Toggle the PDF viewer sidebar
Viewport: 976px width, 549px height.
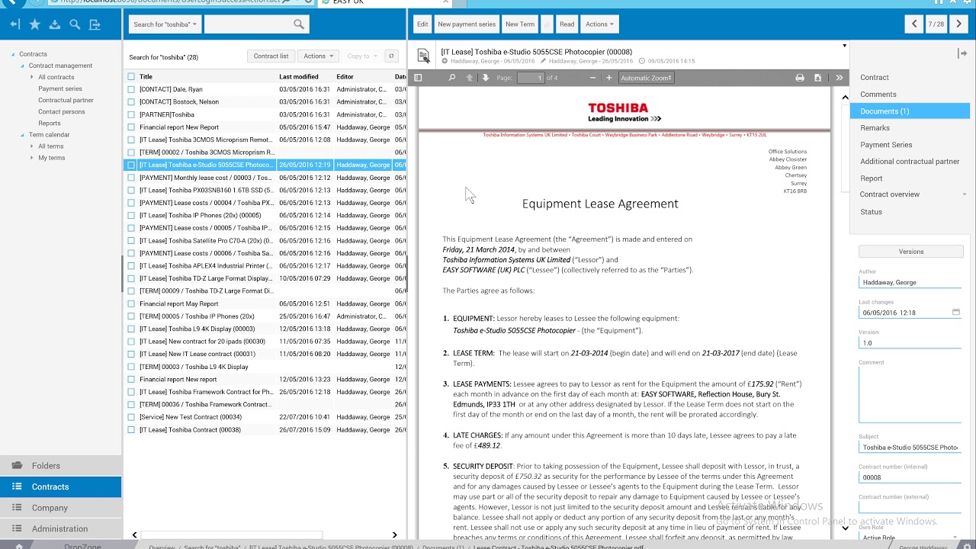point(418,78)
